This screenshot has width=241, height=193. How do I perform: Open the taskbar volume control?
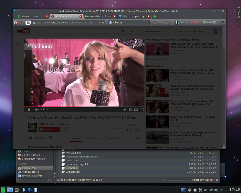coord(216,190)
